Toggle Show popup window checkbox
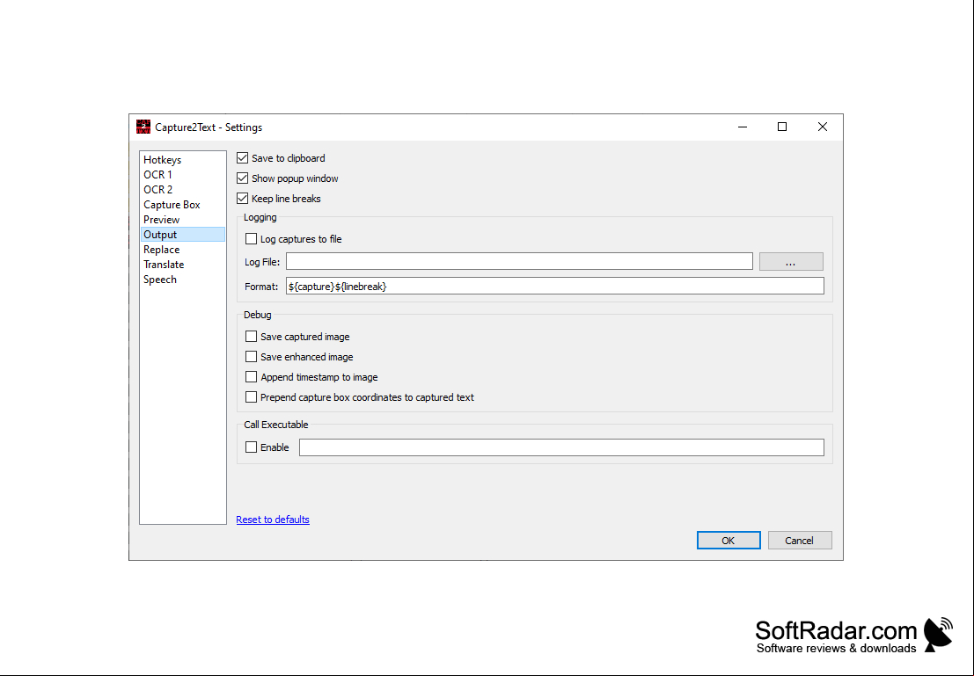 point(242,178)
